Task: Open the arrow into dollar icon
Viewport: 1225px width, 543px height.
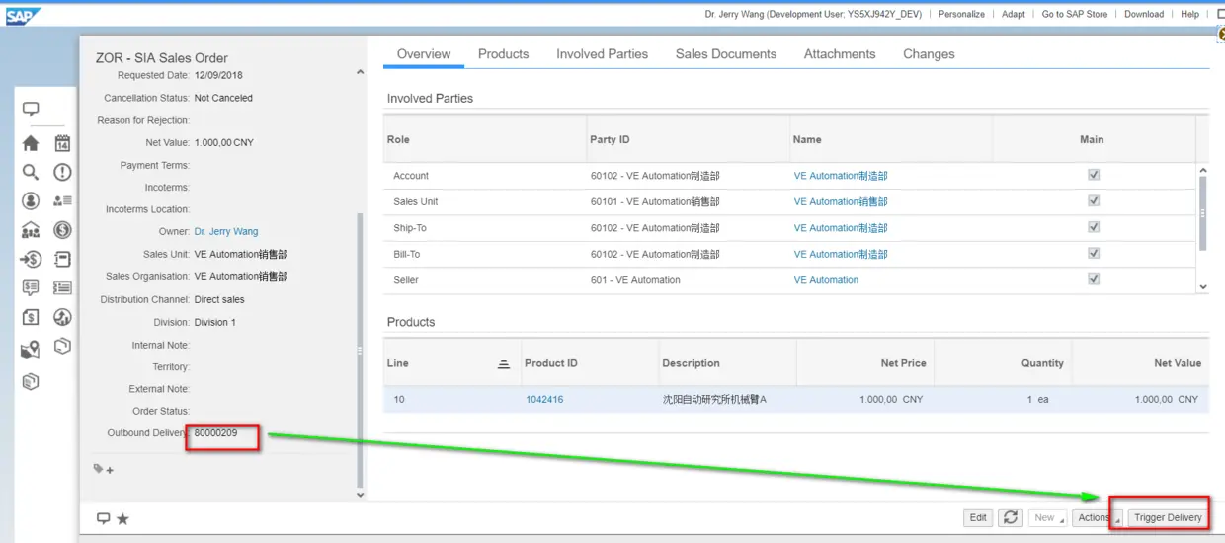Action: pyautogui.click(x=31, y=260)
